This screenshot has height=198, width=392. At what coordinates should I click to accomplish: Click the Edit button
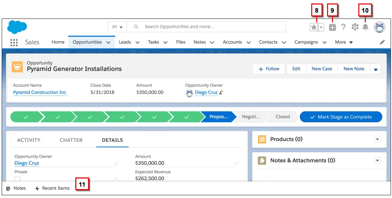(x=296, y=69)
